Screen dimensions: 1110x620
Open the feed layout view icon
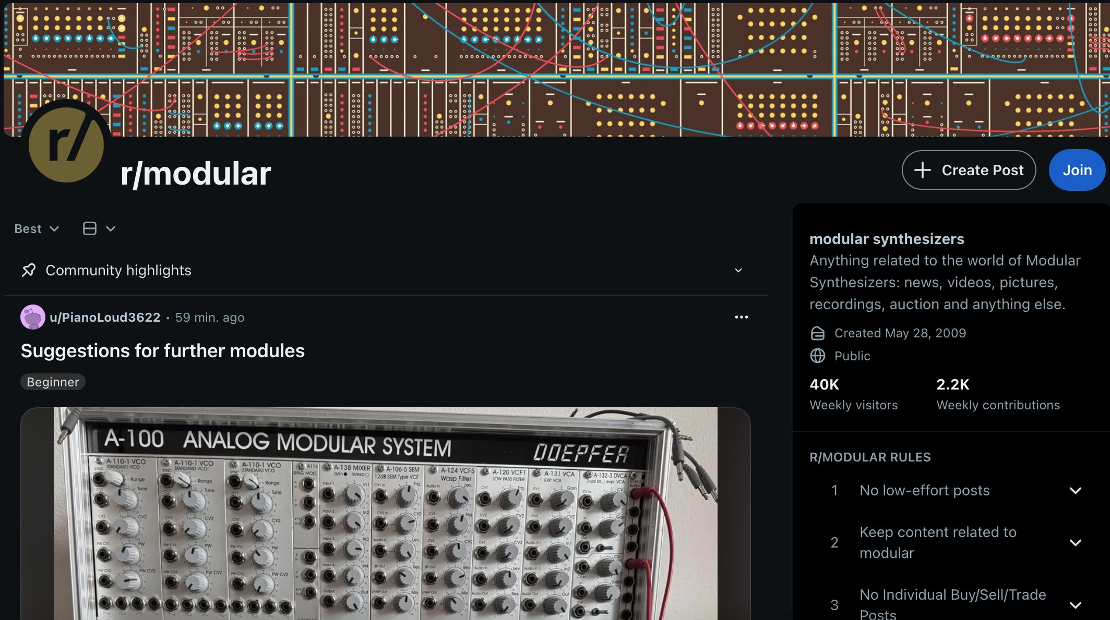(x=90, y=228)
